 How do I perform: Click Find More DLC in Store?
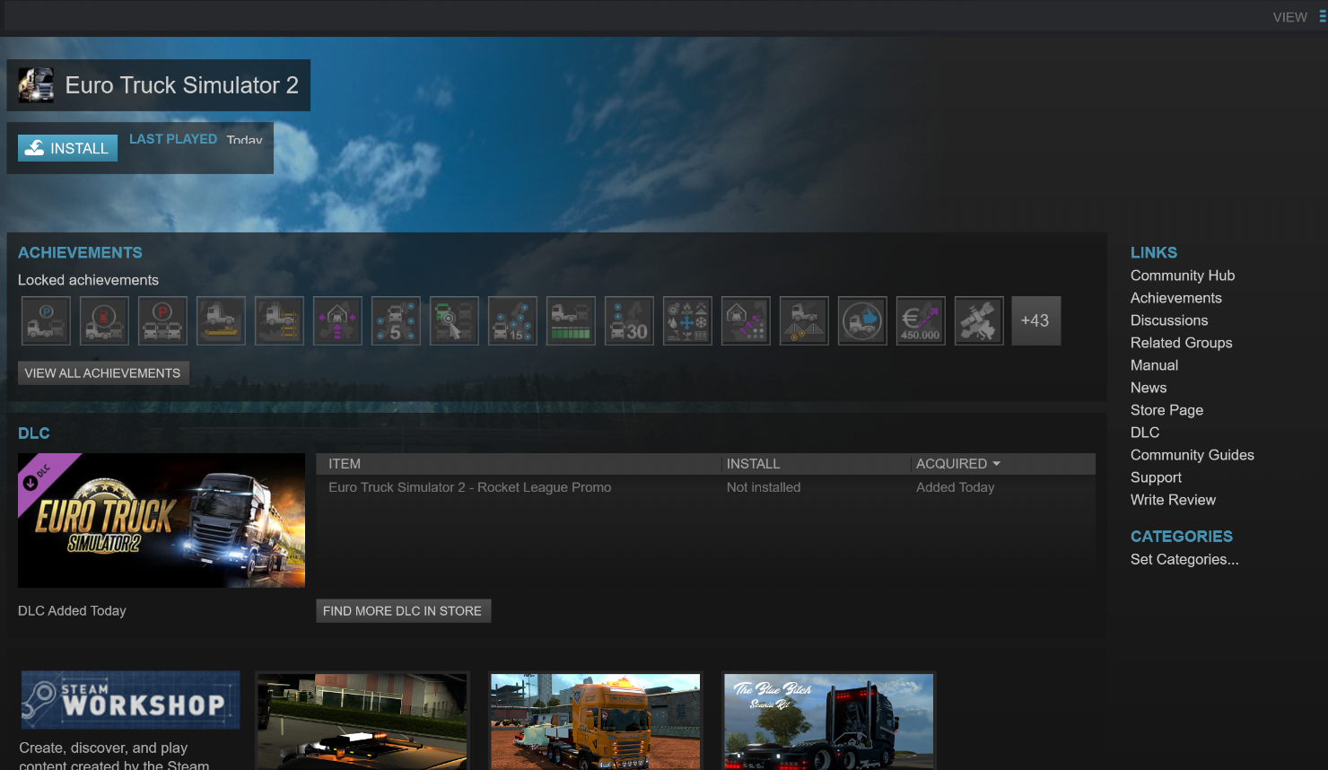[x=403, y=611]
